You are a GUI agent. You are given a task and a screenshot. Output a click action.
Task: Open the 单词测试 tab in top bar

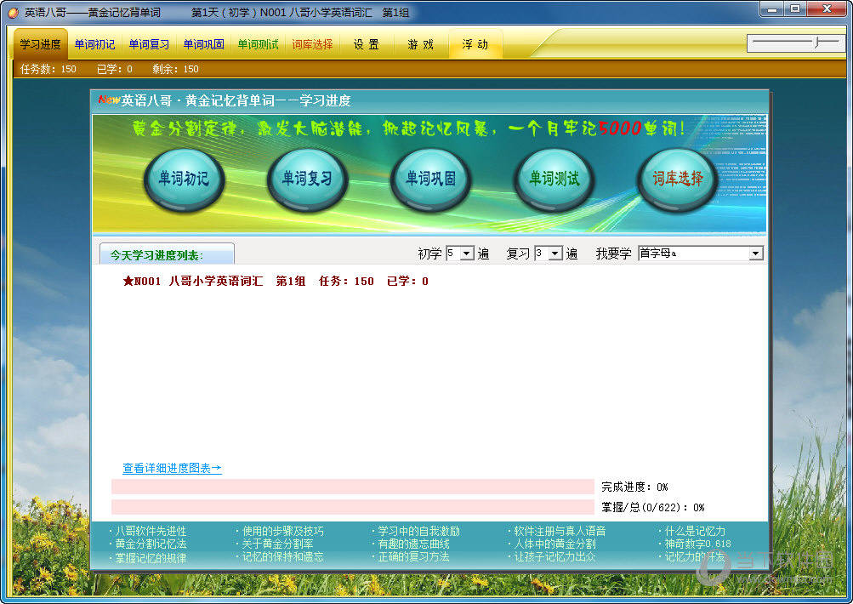pyautogui.click(x=258, y=44)
